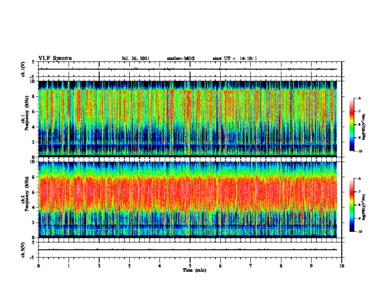Click time axis tick label "9"

(x=311, y=266)
